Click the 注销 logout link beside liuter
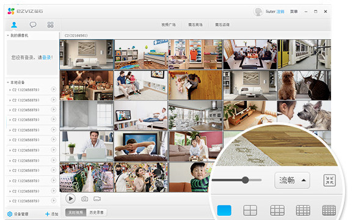 click(280, 12)
